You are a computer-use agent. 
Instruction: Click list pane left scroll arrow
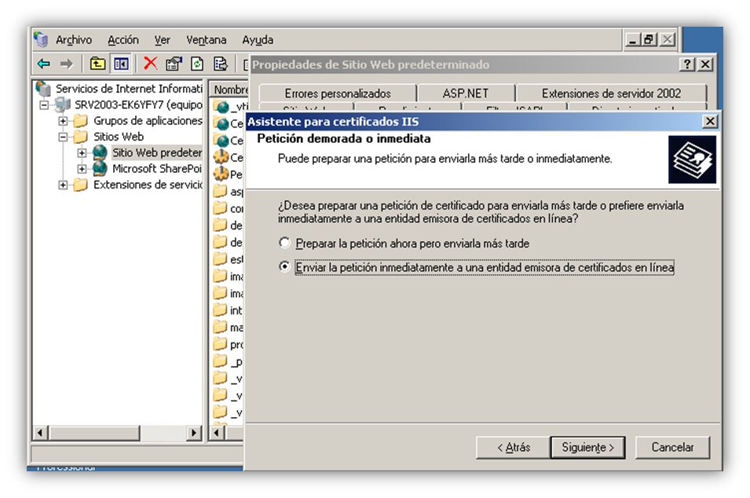218,433
